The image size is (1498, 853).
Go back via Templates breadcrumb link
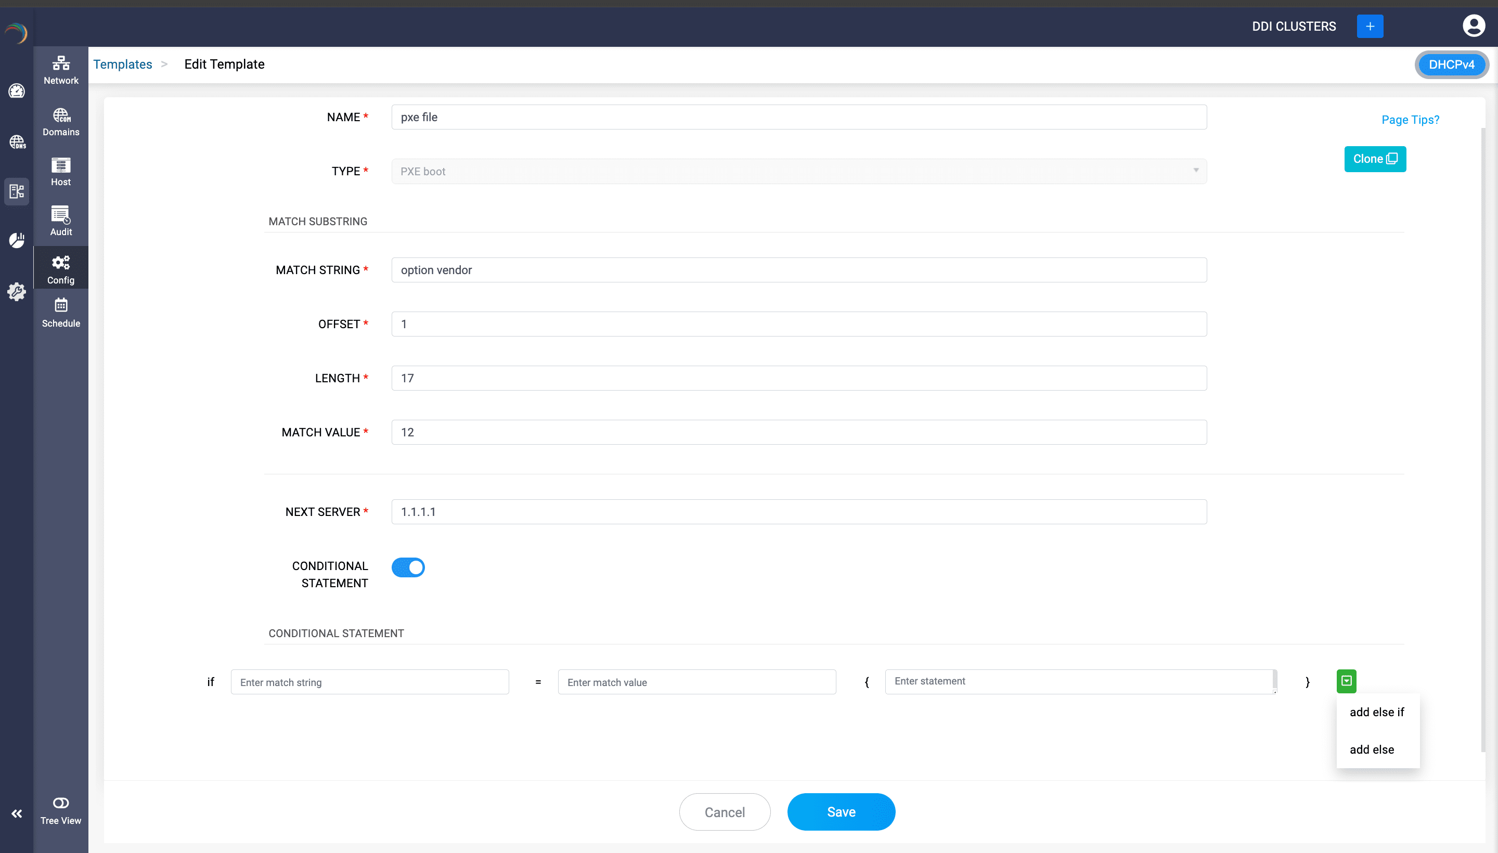tap(122, 64)
